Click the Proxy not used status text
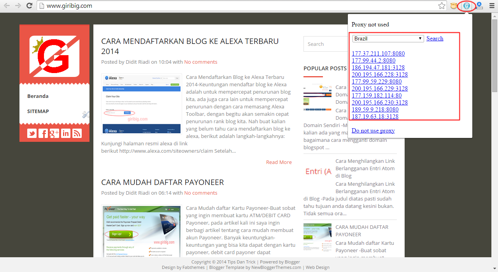The width and height of the screenshot is (498, 272). pyautogui.click(x=370, y=24)
